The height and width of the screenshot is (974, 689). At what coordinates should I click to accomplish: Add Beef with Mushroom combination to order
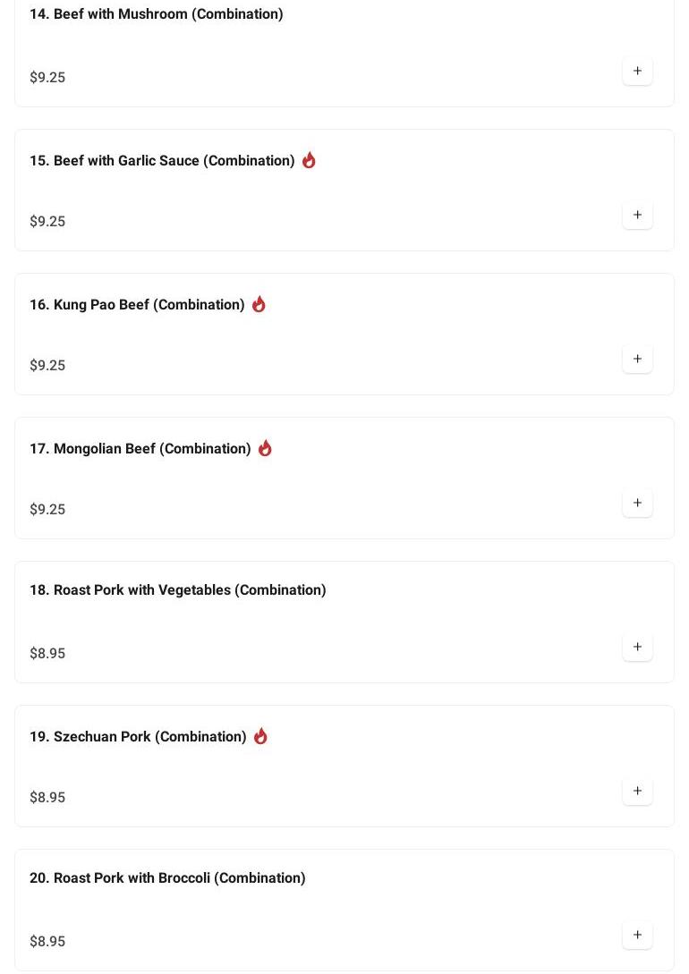click(637, 72)
